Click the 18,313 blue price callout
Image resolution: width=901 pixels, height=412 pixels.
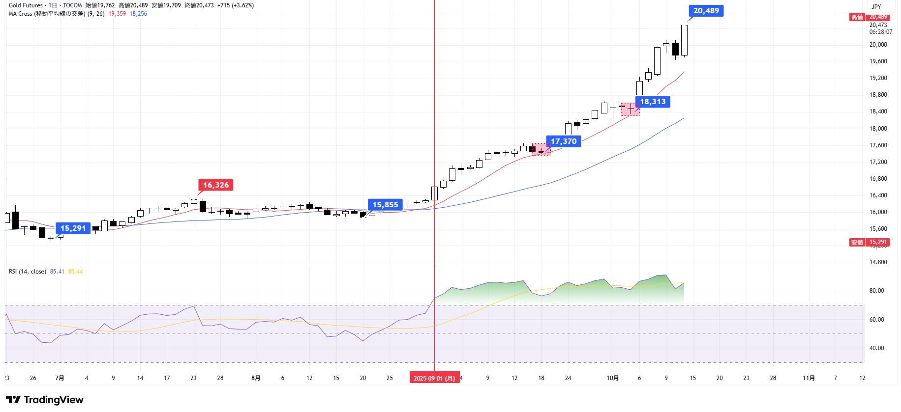tap(653, 102)
